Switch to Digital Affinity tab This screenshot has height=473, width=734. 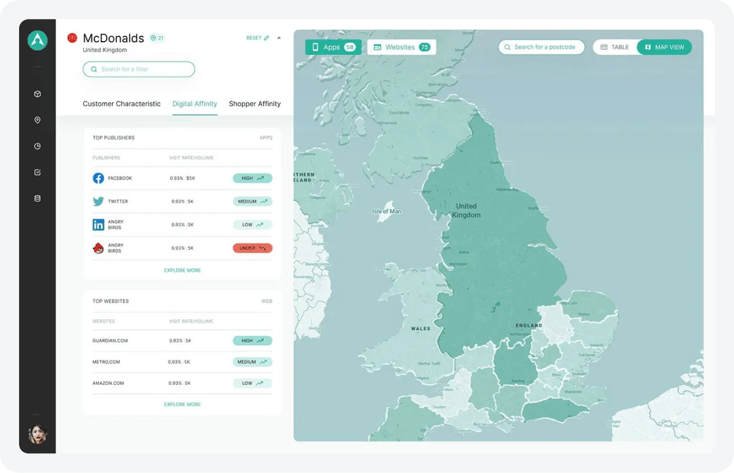[195, 104]
